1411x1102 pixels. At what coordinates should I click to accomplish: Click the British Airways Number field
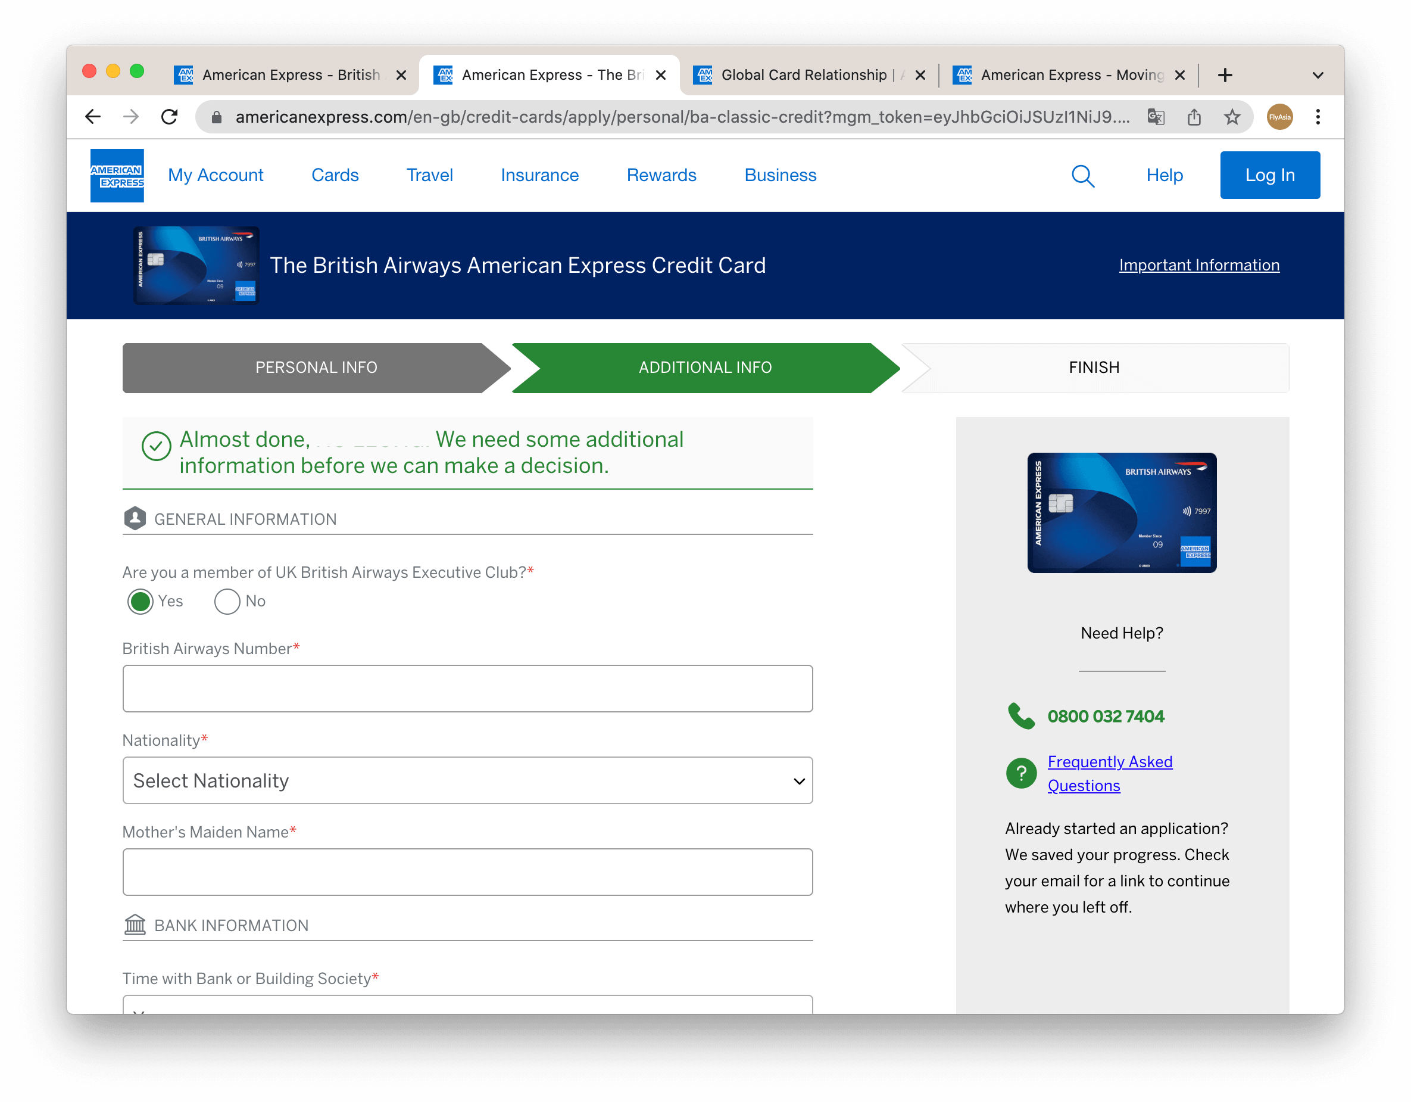click(x=468, y=689)
